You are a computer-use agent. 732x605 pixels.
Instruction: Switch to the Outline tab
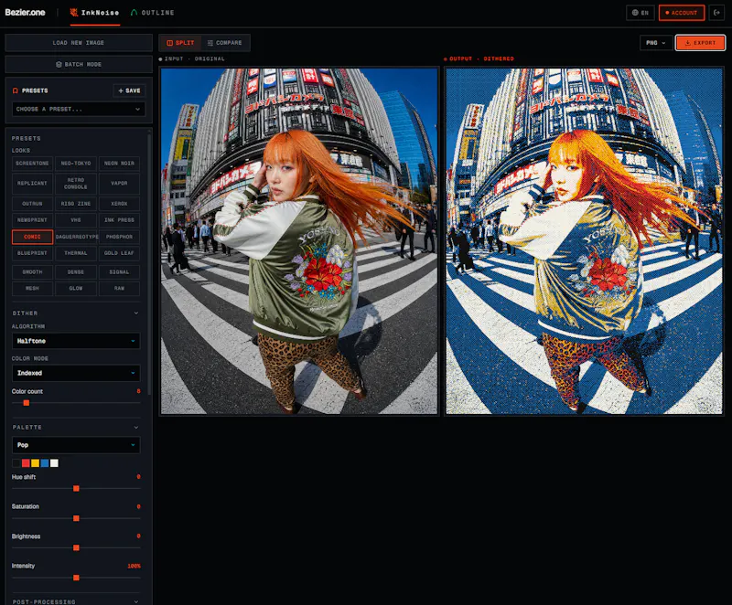pos(153,13)
